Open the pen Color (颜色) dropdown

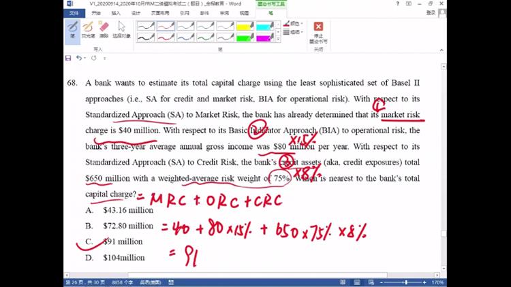pyautogui.click(x=293, y=23)
